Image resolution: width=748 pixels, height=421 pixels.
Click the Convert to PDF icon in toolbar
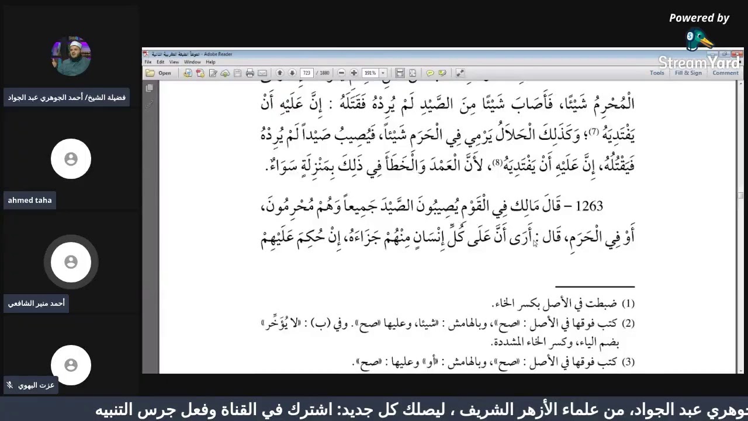188,73
